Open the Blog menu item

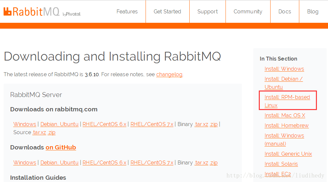click(313, 11)
